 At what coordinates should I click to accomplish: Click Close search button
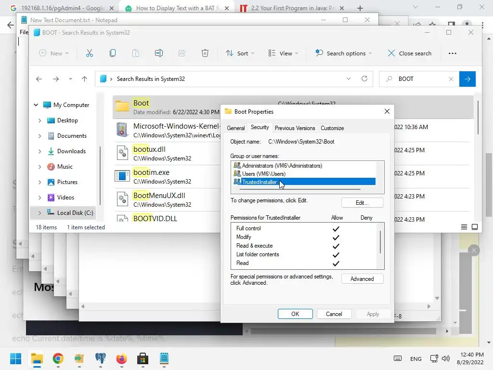(409, 53)
